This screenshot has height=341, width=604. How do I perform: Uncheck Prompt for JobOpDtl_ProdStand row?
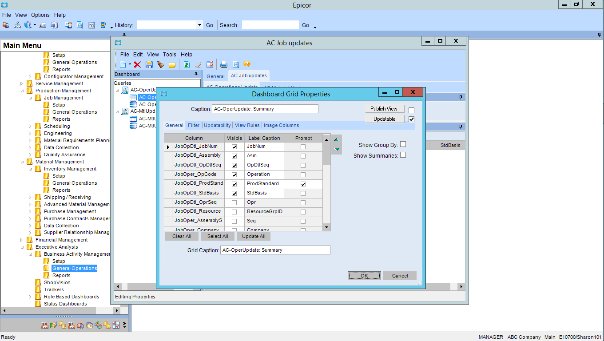[x=303, y=184]
